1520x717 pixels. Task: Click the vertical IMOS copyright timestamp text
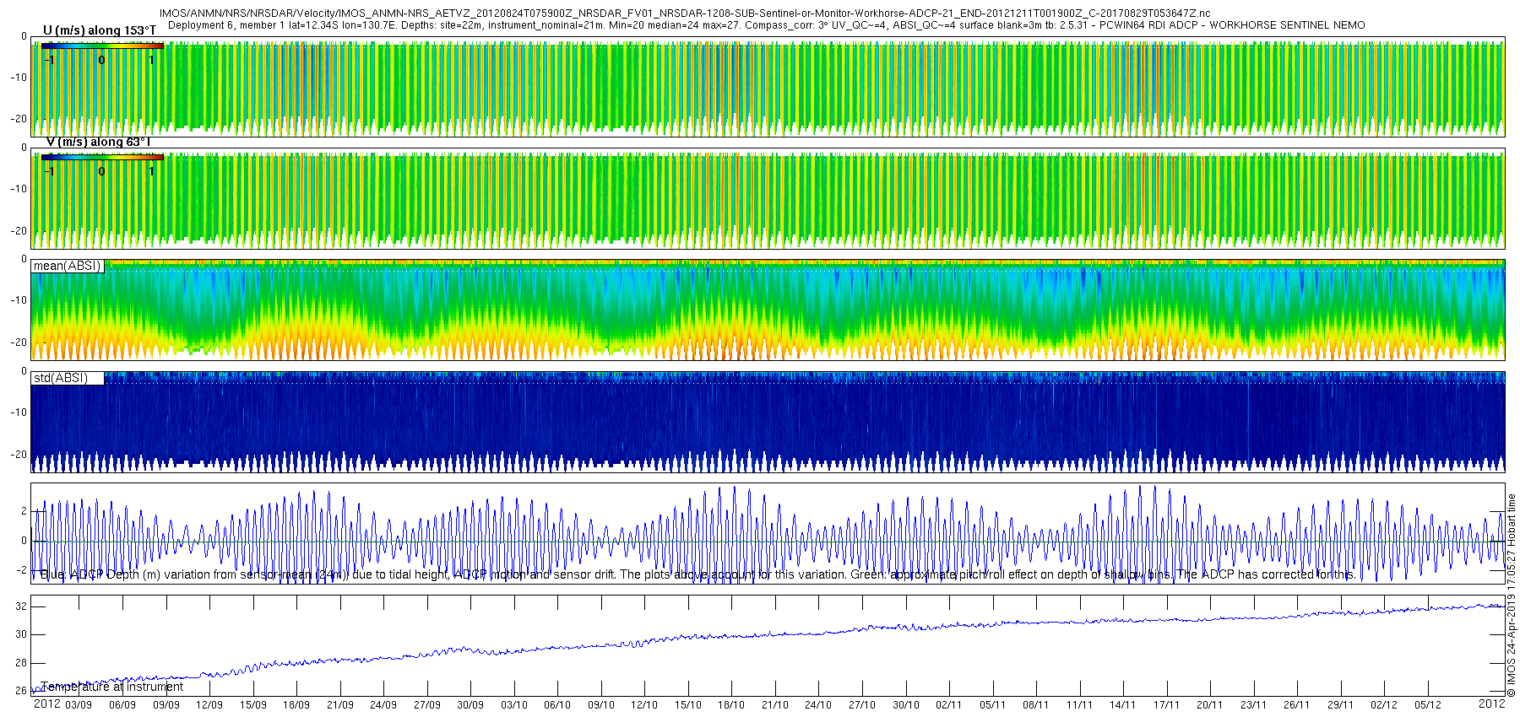coord(1512,595)
